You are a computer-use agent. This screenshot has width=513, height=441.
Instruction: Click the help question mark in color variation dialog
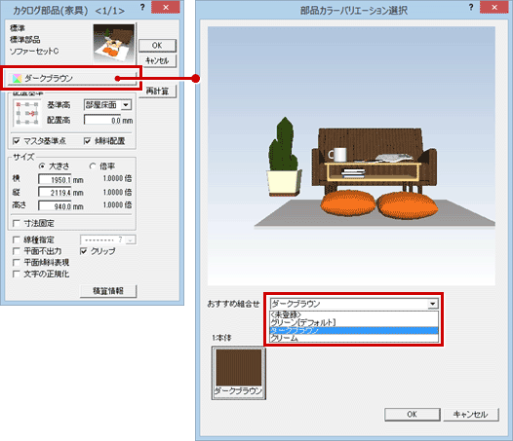pyautogui.click(x=471, y=8)
